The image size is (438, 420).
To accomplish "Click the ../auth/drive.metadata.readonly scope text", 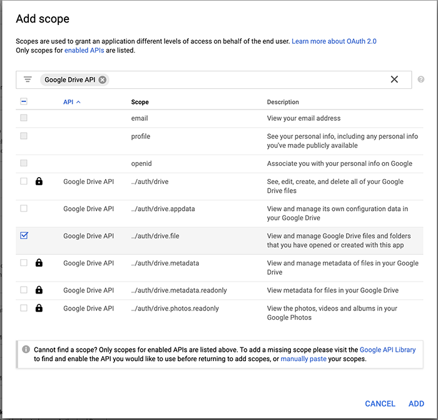I will pyautogui.click(x=179, y=290).
